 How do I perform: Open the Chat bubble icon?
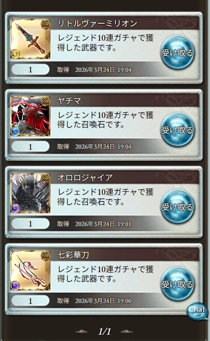tap(197, 312)
